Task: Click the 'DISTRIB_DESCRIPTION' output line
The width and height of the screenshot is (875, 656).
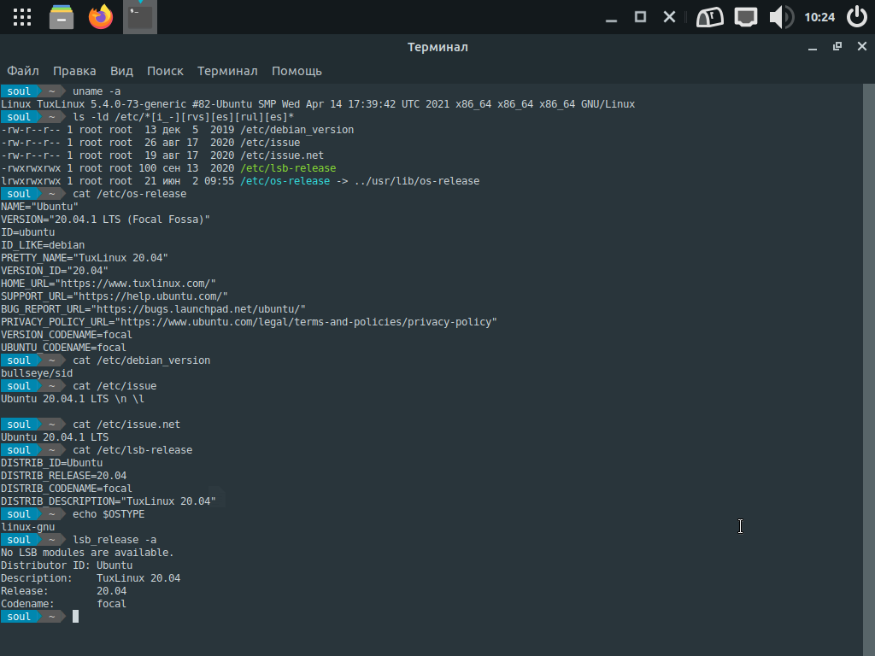Action: 109,501
